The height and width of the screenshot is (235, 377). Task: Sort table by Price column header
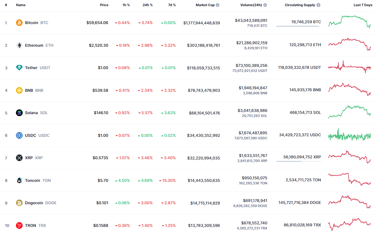(x=104, y=5)
